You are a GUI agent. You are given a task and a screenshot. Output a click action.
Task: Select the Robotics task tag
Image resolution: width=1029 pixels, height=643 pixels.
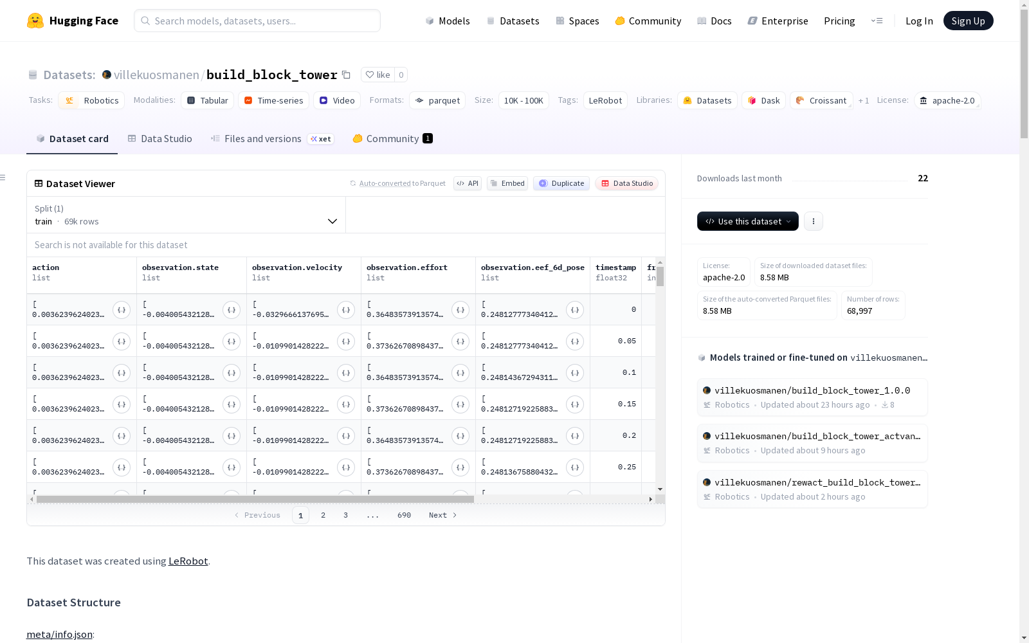[91, 100]
